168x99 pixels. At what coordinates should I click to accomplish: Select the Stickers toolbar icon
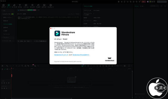(44, 5)
